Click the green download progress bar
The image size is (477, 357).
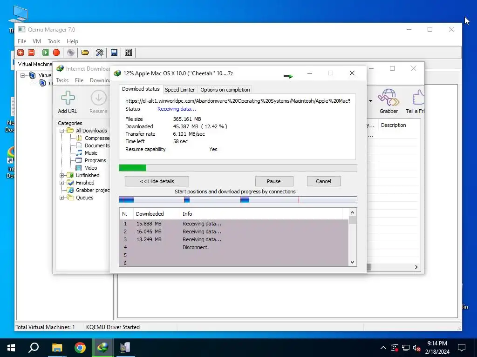tap(238, 168)
